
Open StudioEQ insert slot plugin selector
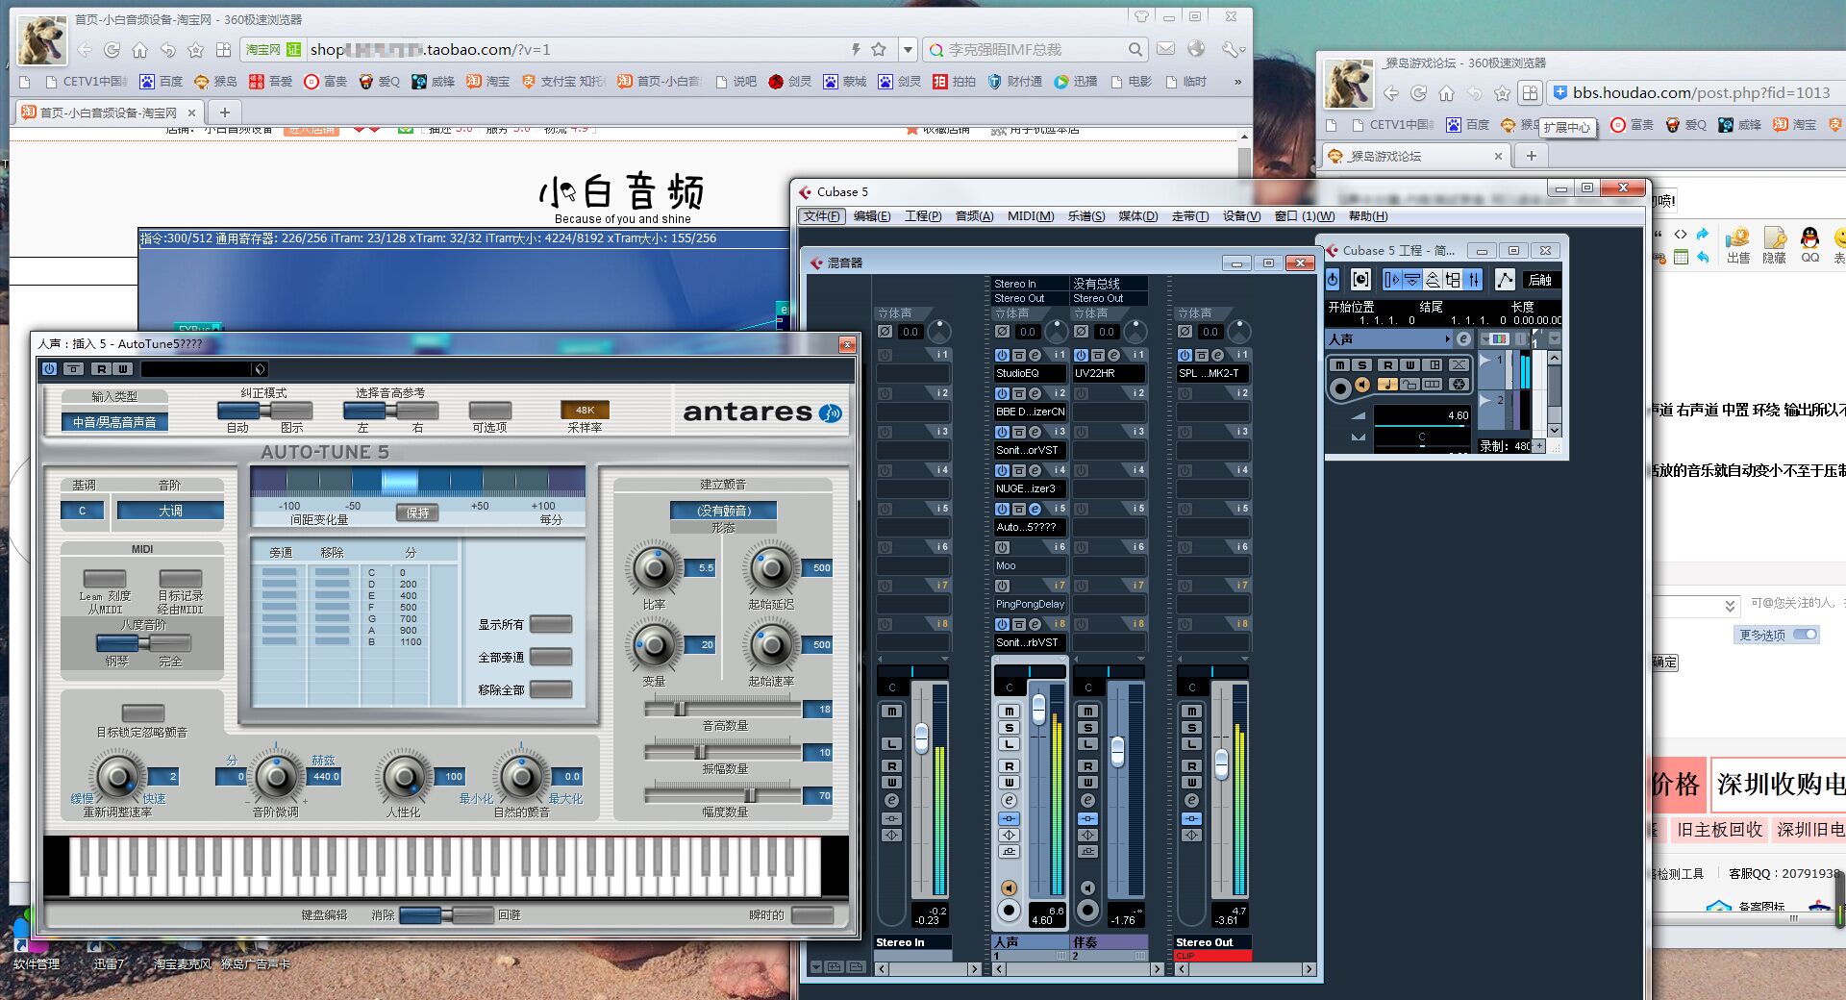pyautogui.click(x=1031, y=373)
